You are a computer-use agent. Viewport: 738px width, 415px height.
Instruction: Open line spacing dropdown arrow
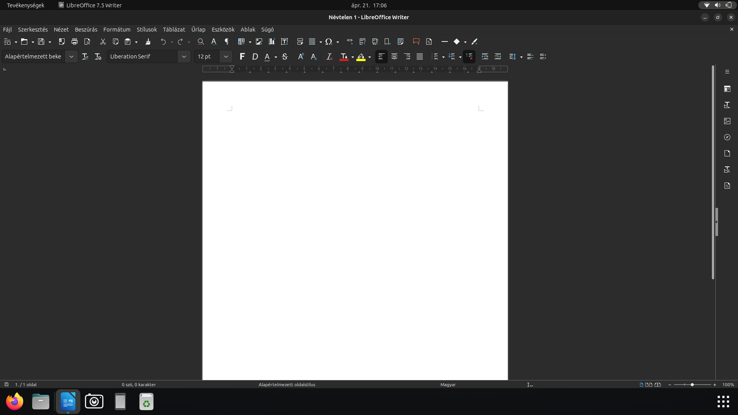(x=521, y=57)
